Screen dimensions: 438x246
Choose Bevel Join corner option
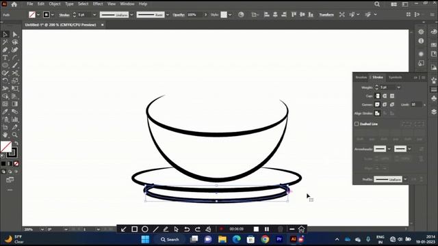pyautogui.click(x=392, y=105)
